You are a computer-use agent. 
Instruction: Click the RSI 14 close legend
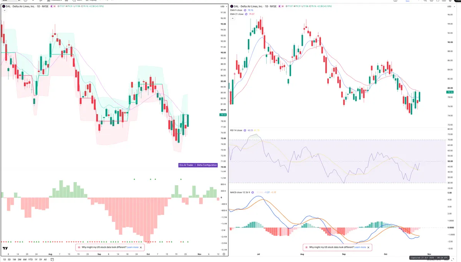point(236,130)
